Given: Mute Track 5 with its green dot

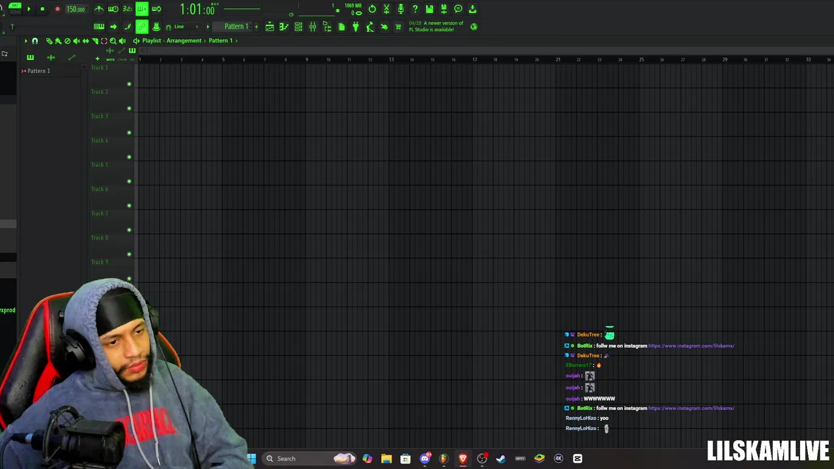Looking at the screenshot, I should [x=129, y=181].
